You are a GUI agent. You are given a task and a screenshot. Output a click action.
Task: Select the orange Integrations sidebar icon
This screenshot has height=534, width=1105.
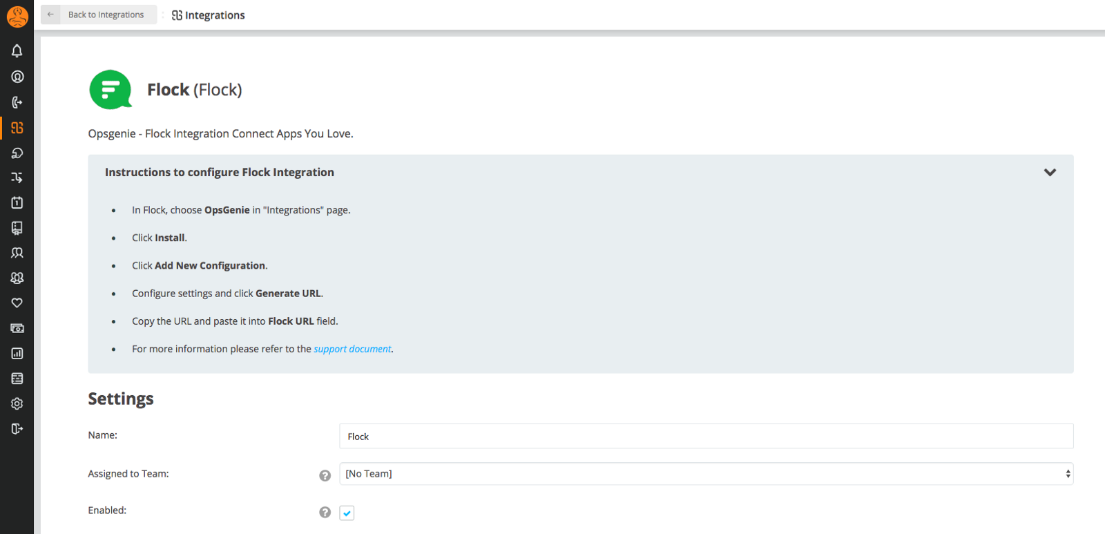click(x=17, y=128)
